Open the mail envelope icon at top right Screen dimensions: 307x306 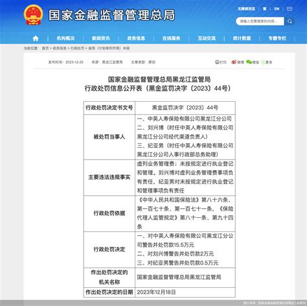[x=290, y=9]
